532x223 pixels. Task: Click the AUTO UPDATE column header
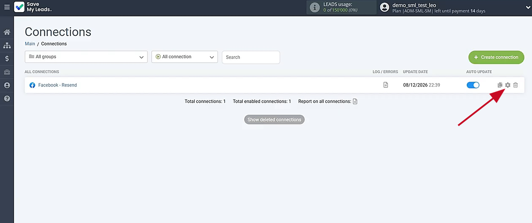479,72
